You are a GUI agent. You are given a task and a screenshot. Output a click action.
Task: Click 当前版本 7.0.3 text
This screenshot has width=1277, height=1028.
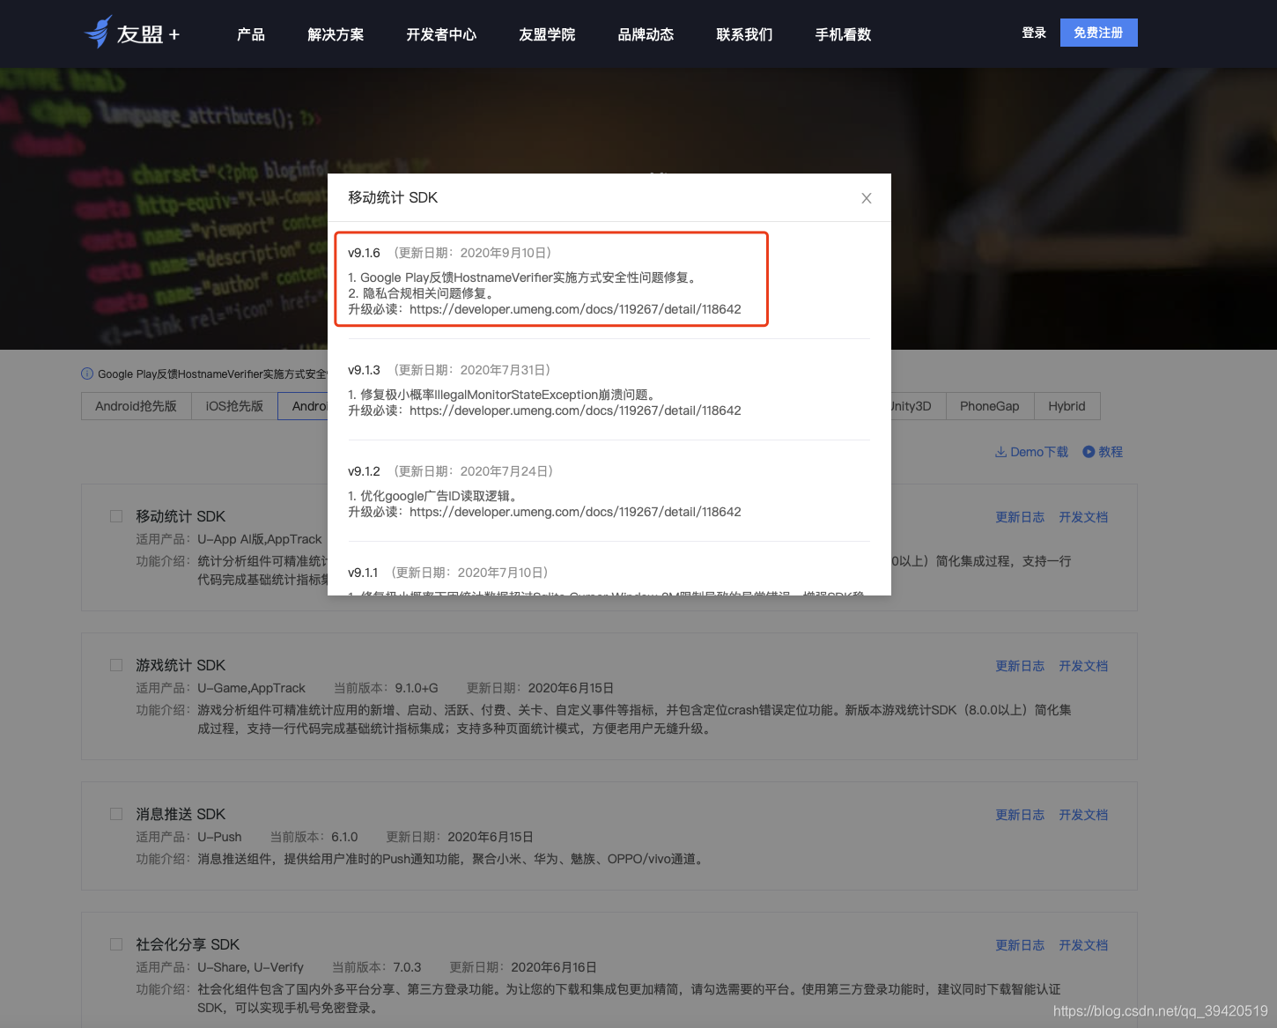point(376,967)
